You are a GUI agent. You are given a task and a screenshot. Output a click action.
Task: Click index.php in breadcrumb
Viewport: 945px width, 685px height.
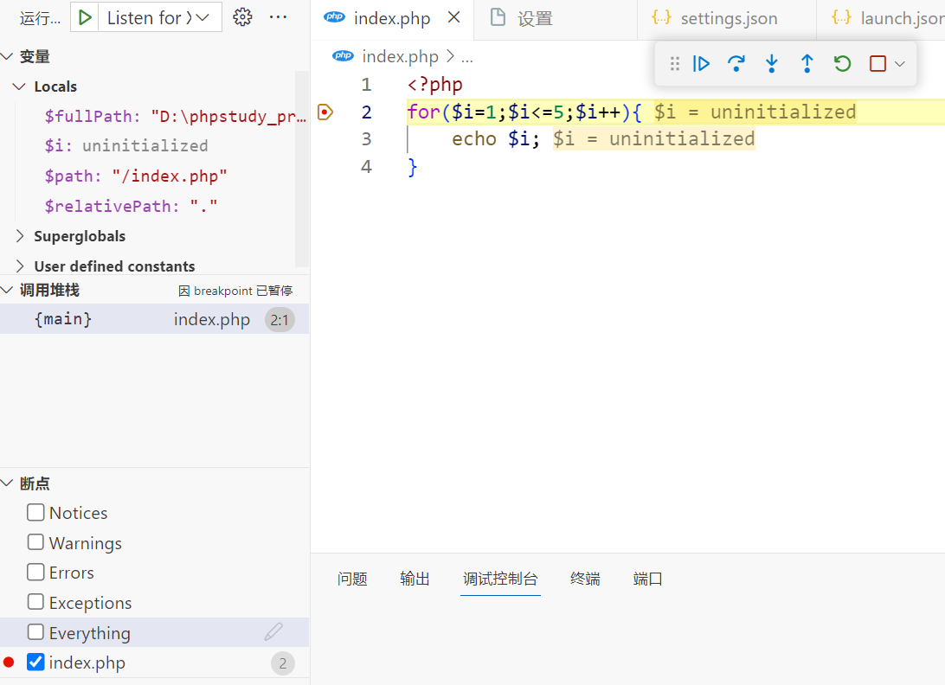(x=400, y=56)
